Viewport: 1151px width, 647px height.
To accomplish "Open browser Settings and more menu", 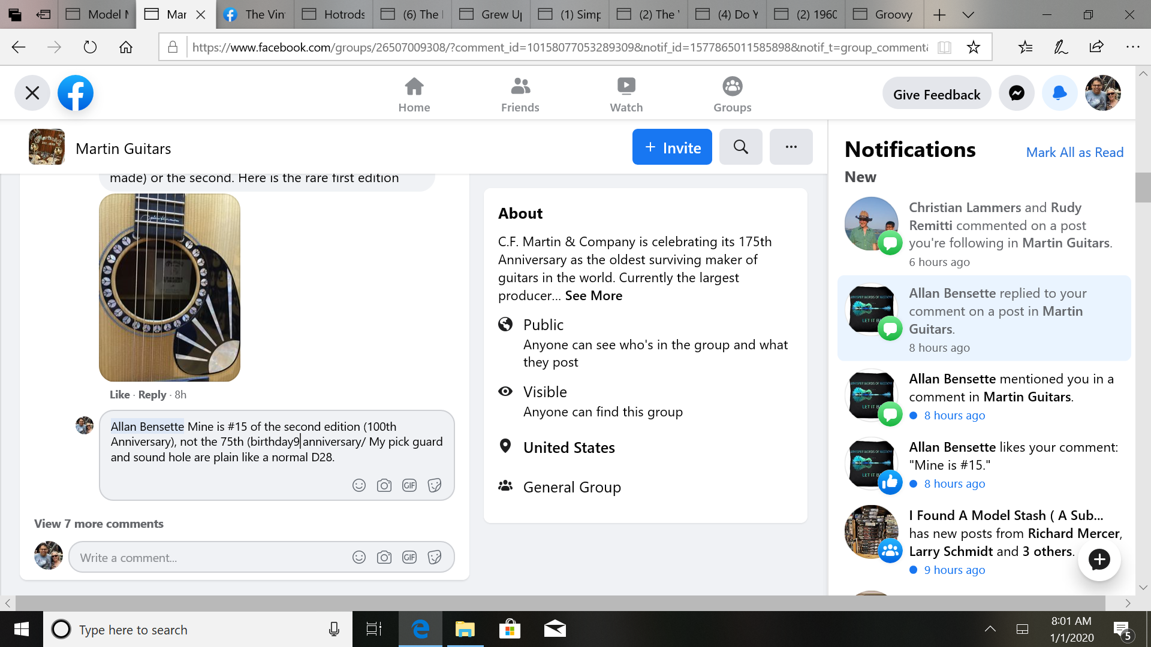I will (x=1132, y=47).
